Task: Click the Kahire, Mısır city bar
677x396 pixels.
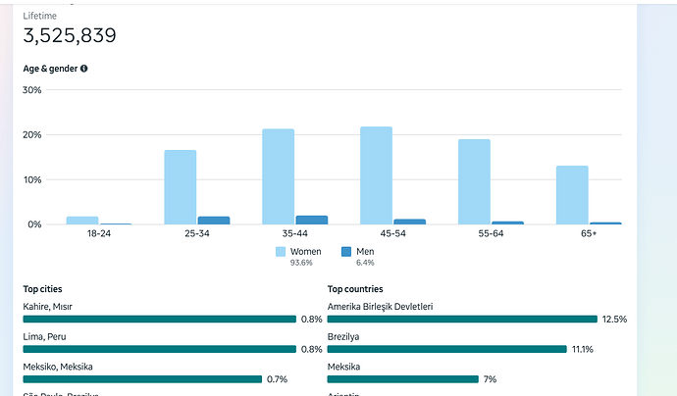Action: [159, 319]
